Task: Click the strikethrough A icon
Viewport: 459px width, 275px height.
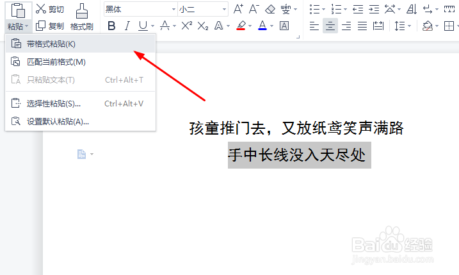Action: [x=165, y=26]
